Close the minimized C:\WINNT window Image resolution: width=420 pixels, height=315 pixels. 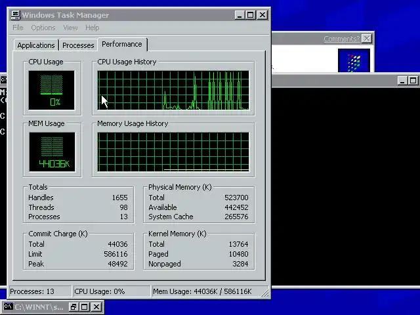point(96,307)
